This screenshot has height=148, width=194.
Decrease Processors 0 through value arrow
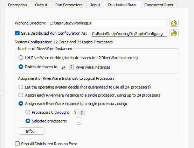(82, 114)
